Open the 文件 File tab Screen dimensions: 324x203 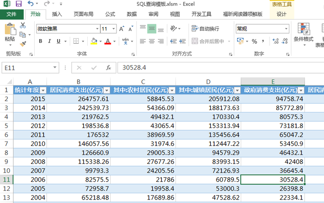tap(12, 14)
